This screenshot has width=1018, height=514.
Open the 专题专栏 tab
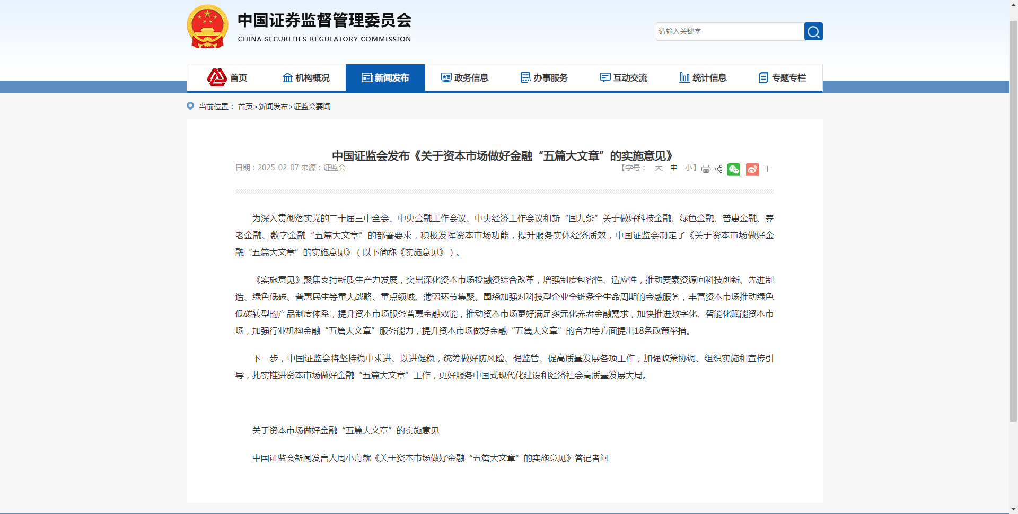point(783,77)
